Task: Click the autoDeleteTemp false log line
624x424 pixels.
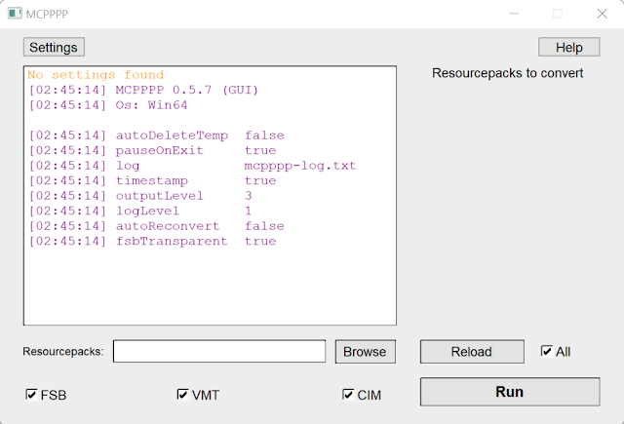Action: point(156,135)
